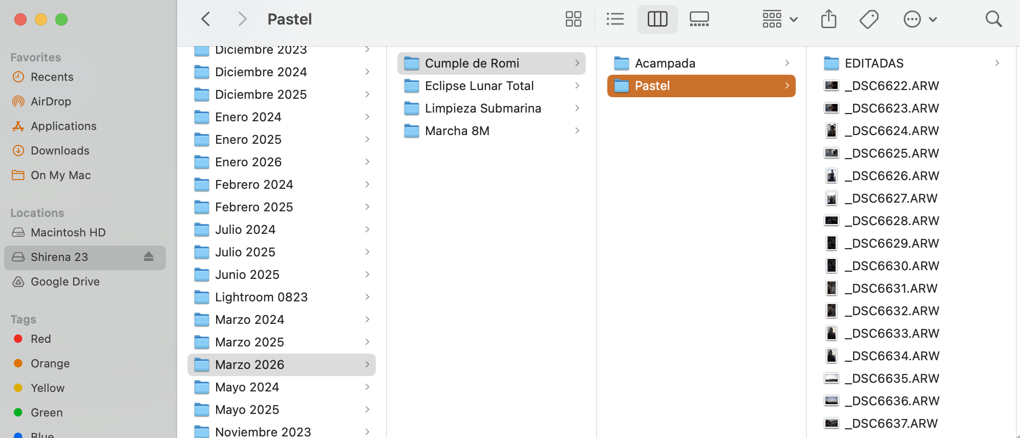This screenshot has width=1020, height=438.
Task: Open the Mayo 2024 folder
Action: pyautogui.click(x=282, y=387)
